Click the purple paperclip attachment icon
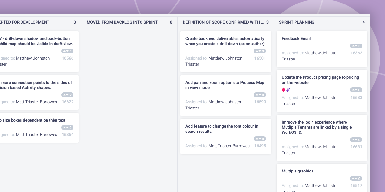 (x=288, y=90)
